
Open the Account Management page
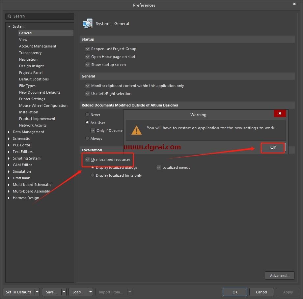click(x=38, y=46)
